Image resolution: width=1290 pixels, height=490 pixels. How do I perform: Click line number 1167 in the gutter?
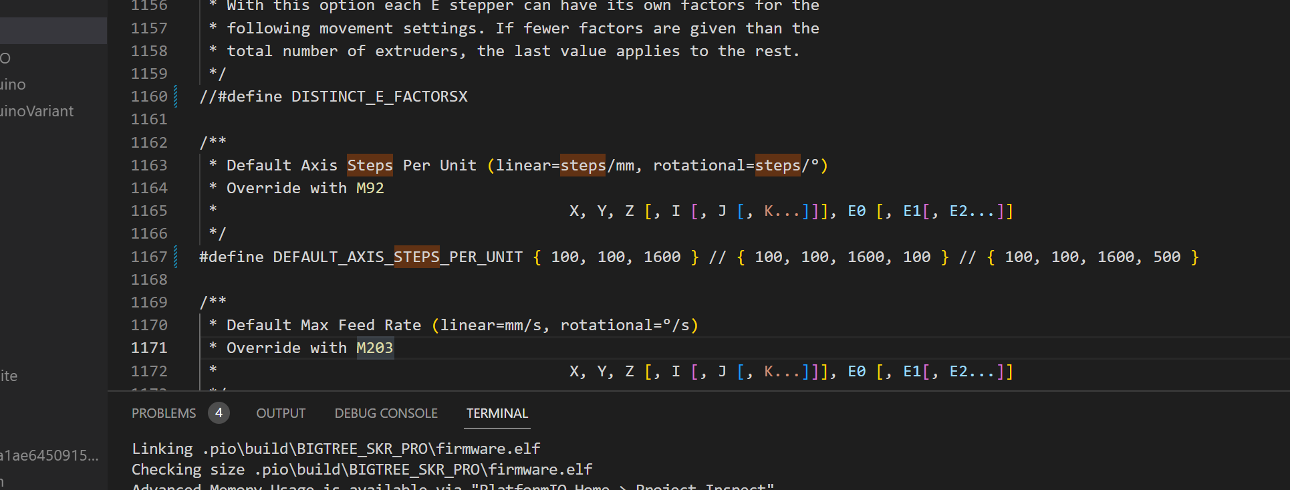click(x=149, y=257)
